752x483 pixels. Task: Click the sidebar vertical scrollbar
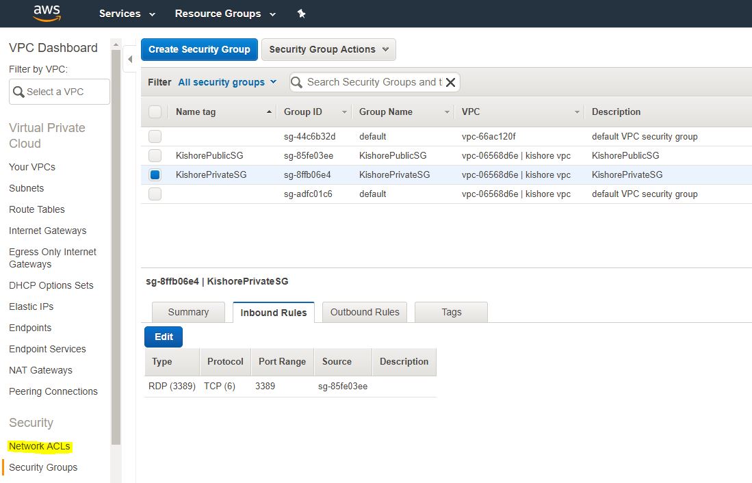click(x=116, y=246)
